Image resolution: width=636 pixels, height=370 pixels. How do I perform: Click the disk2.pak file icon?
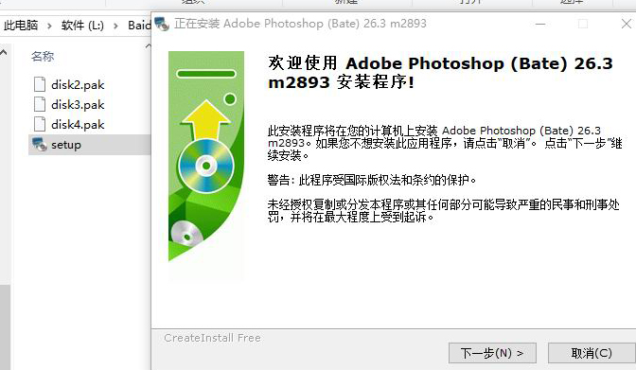coord(40,84)
